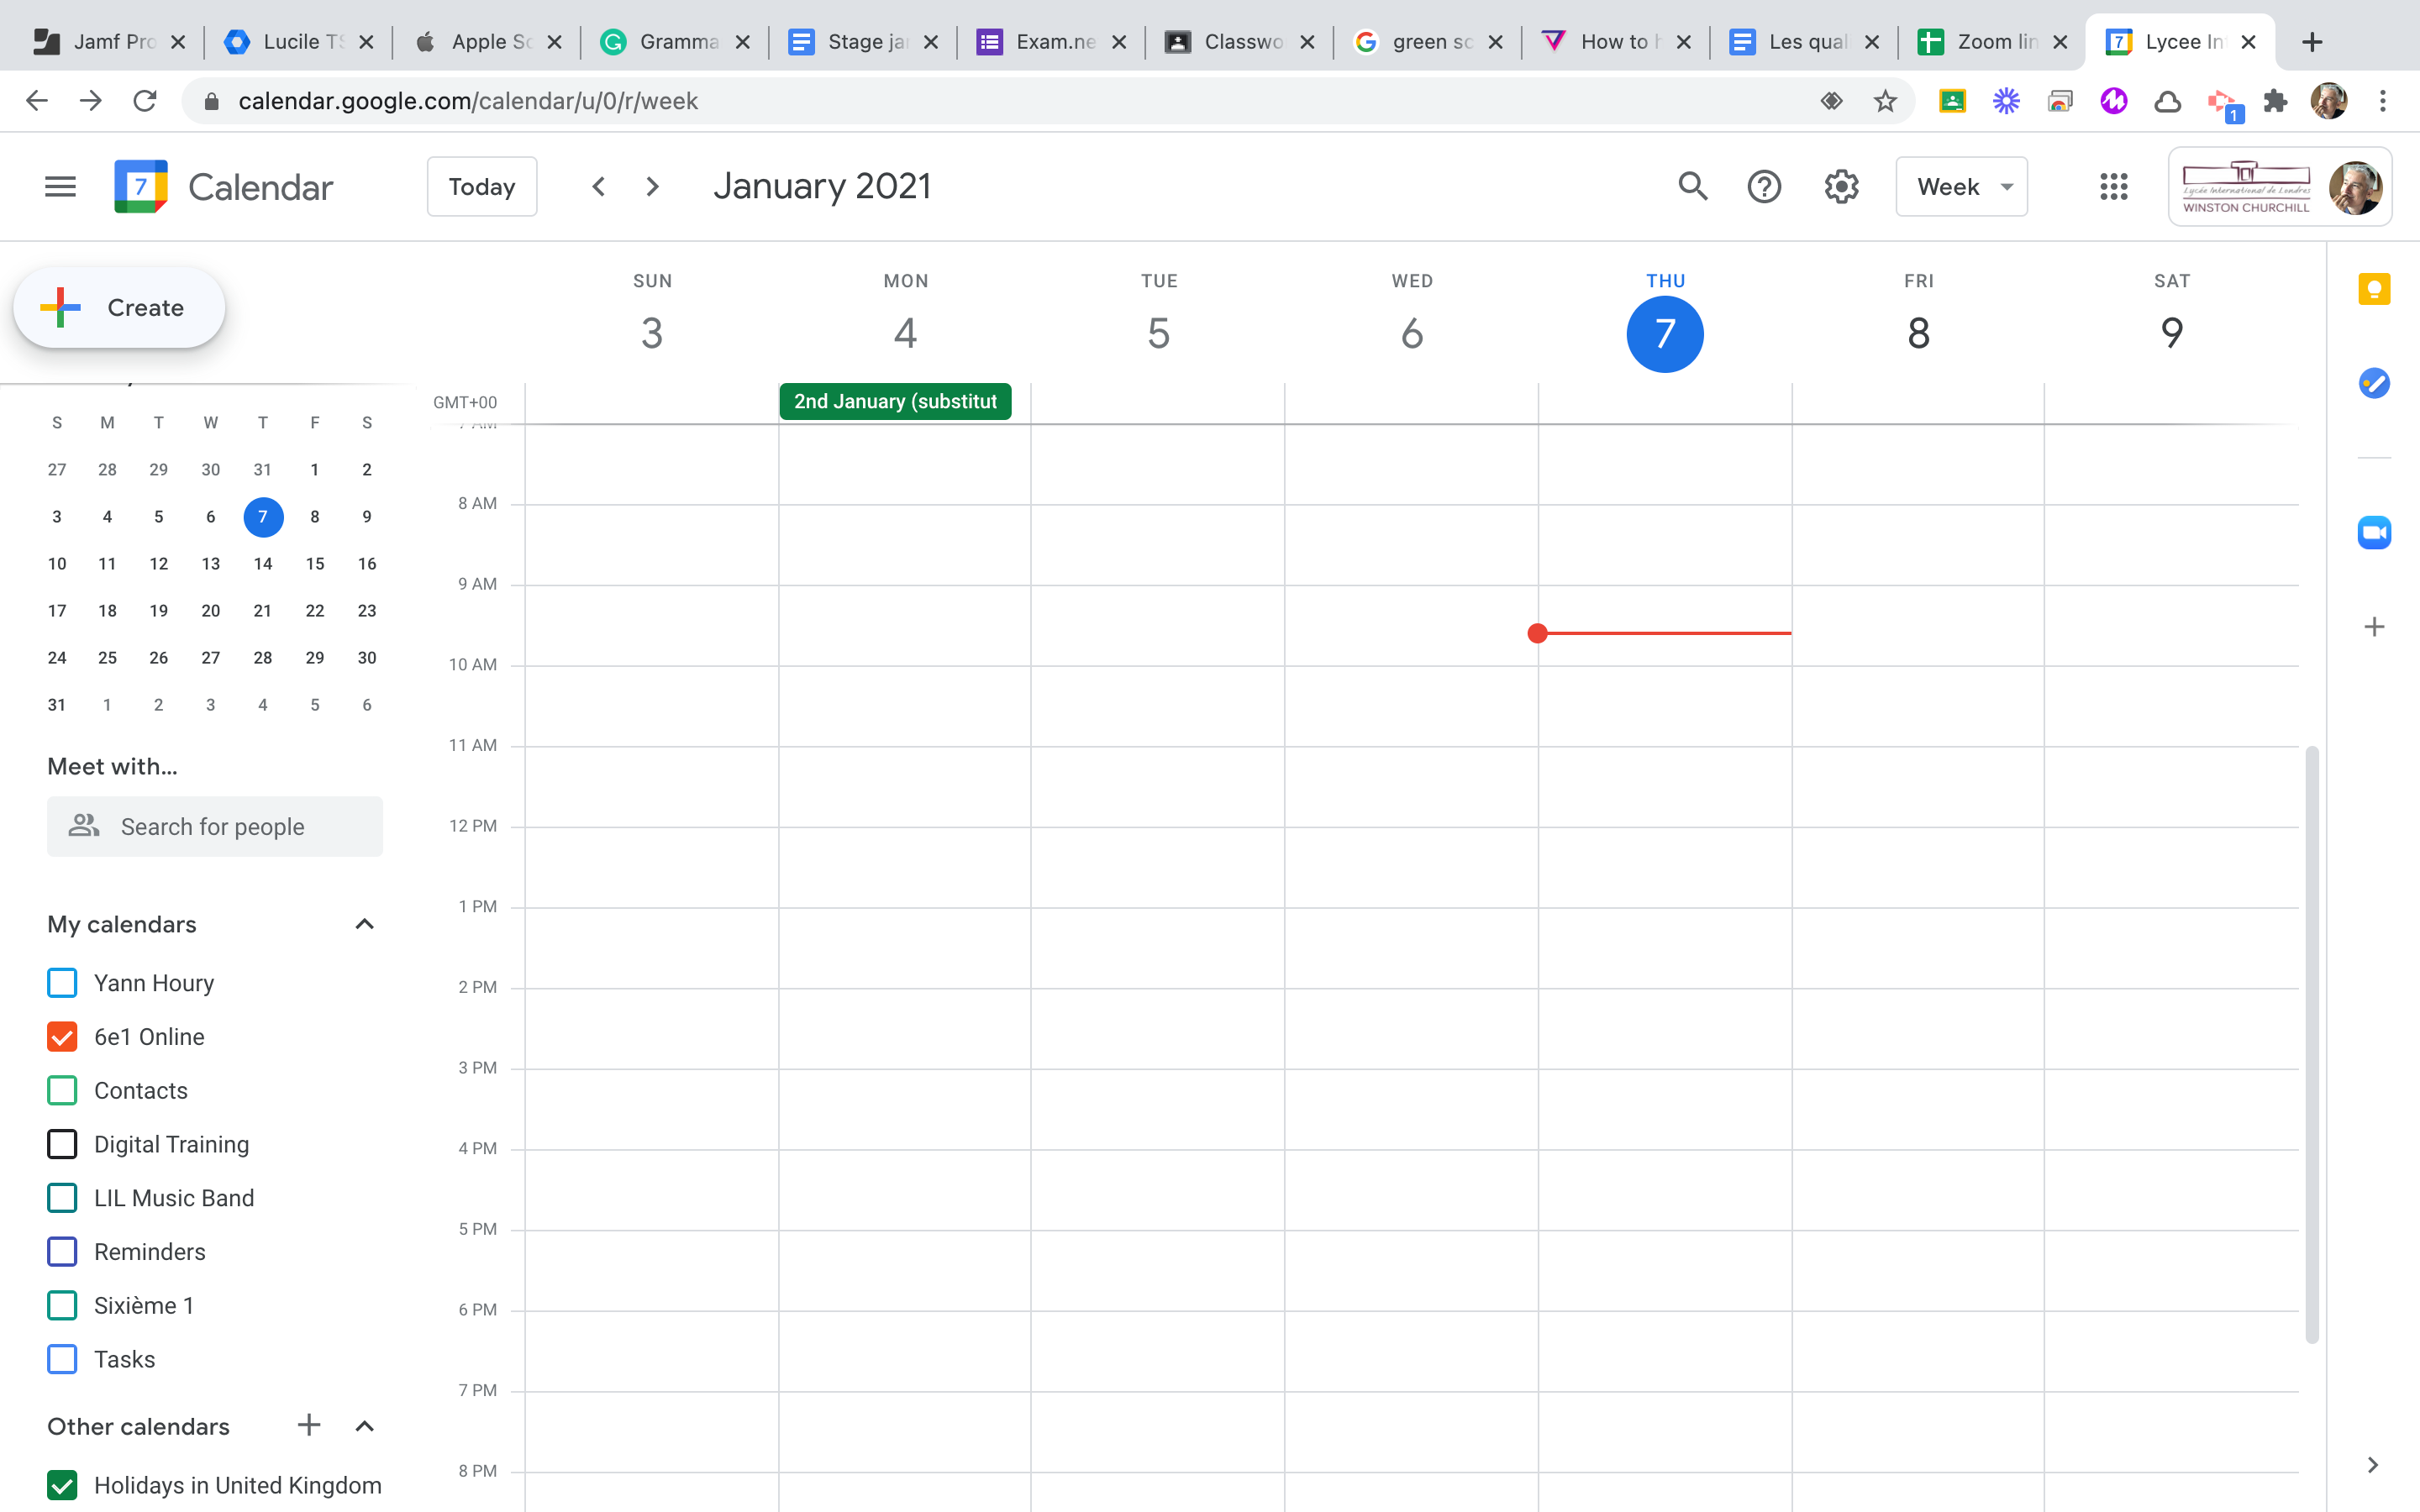Collapse the Other calendars section
Screen dimensions: 2420x1512
[x=364, y=1426]
